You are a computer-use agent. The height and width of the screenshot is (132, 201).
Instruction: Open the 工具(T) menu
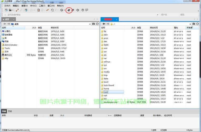tap(42, 6)
